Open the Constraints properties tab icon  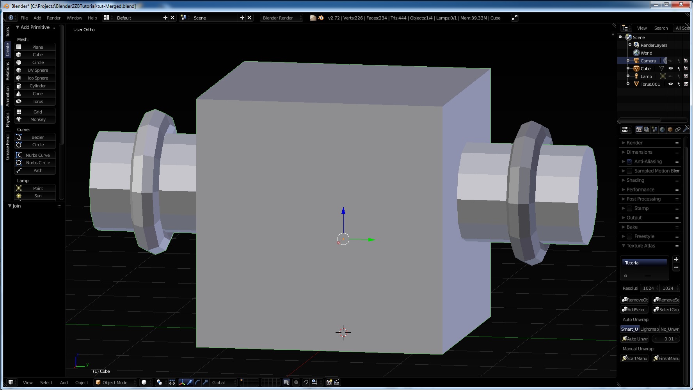[x=678, y=129]
